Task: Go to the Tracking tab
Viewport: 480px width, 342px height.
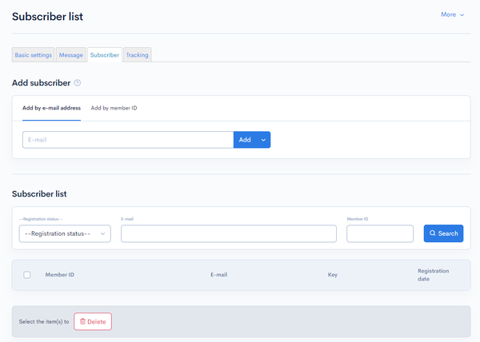Action: click(x=137, y=55)
